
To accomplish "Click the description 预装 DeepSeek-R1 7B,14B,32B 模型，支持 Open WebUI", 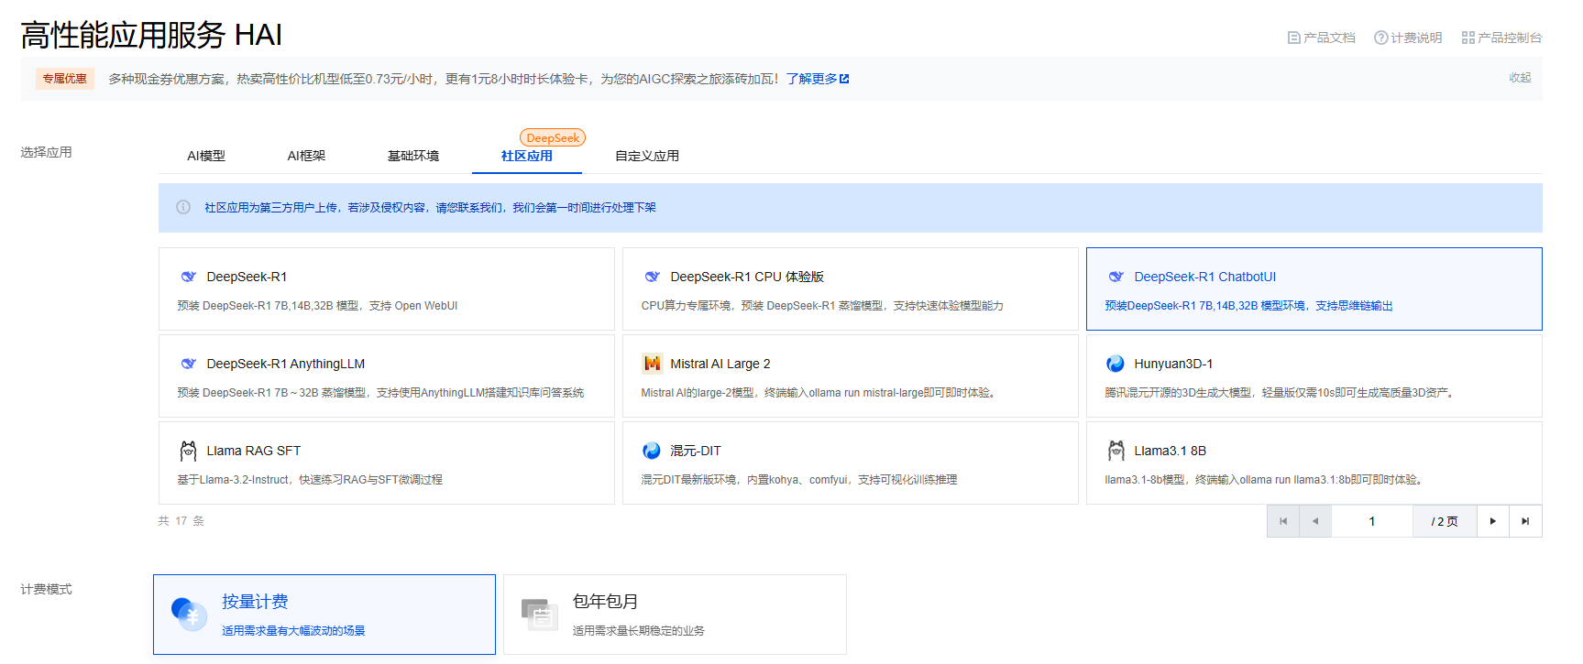I will pos(317,306).
